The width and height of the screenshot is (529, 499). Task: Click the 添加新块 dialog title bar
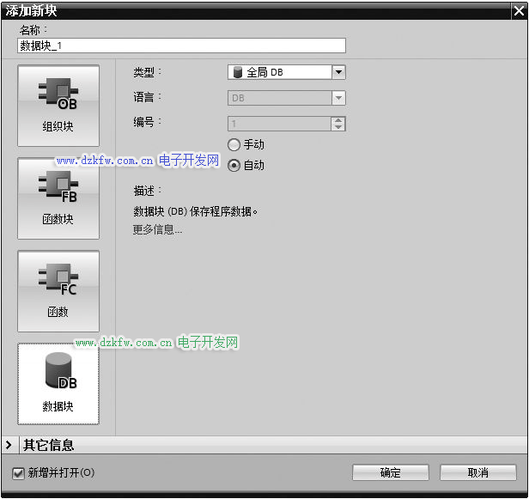point(258,9)
